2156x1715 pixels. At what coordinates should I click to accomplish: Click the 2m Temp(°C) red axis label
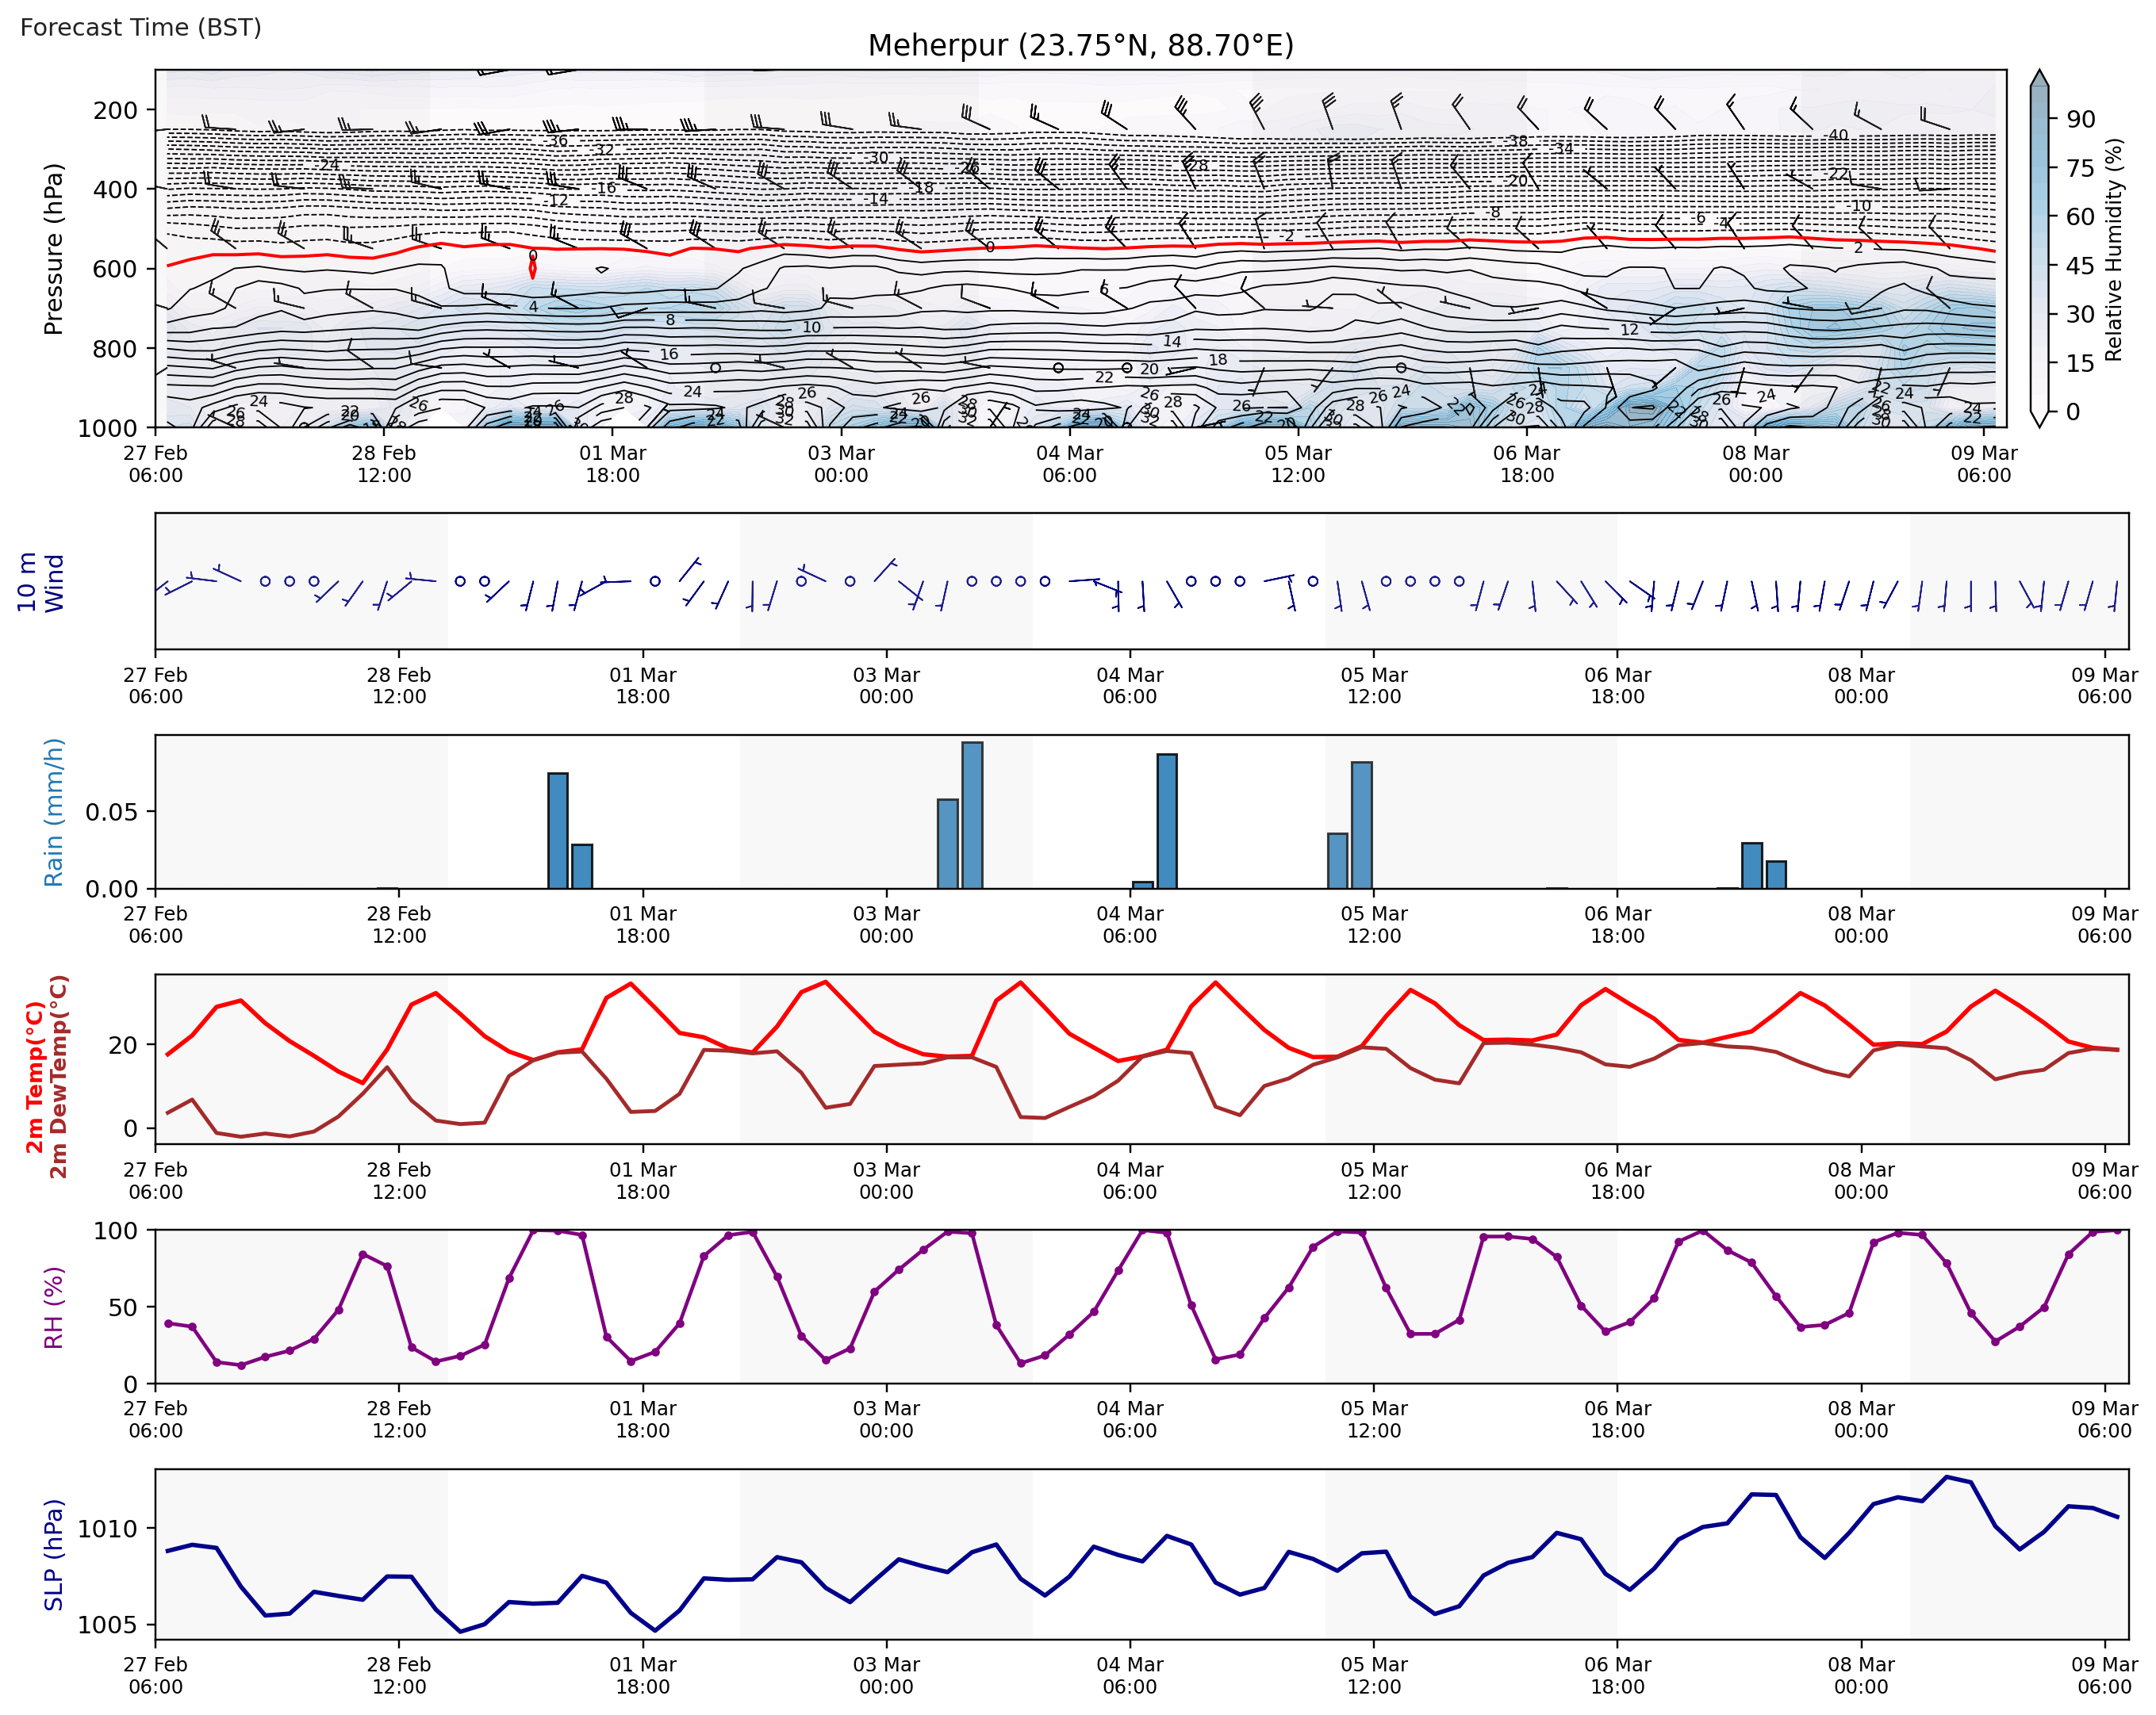[x=35, y=1077]
